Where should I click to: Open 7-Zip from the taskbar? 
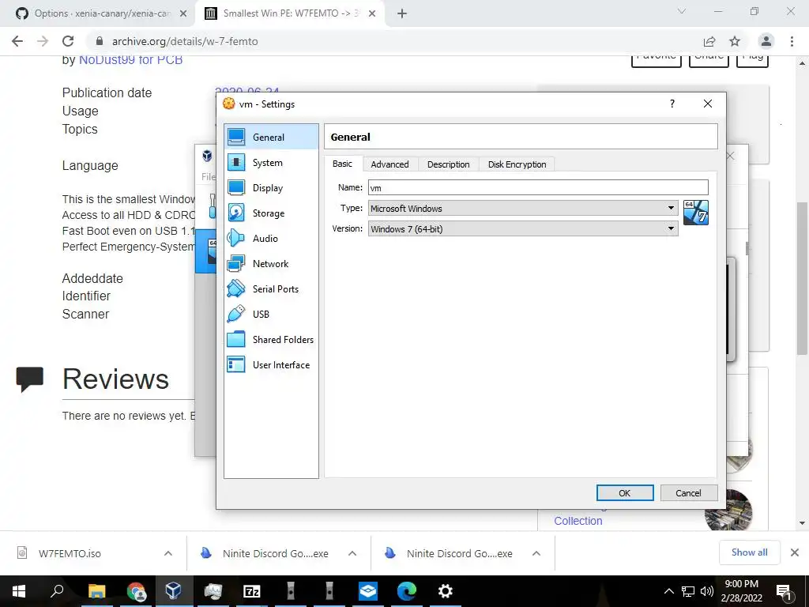click(x=252, y=591)
